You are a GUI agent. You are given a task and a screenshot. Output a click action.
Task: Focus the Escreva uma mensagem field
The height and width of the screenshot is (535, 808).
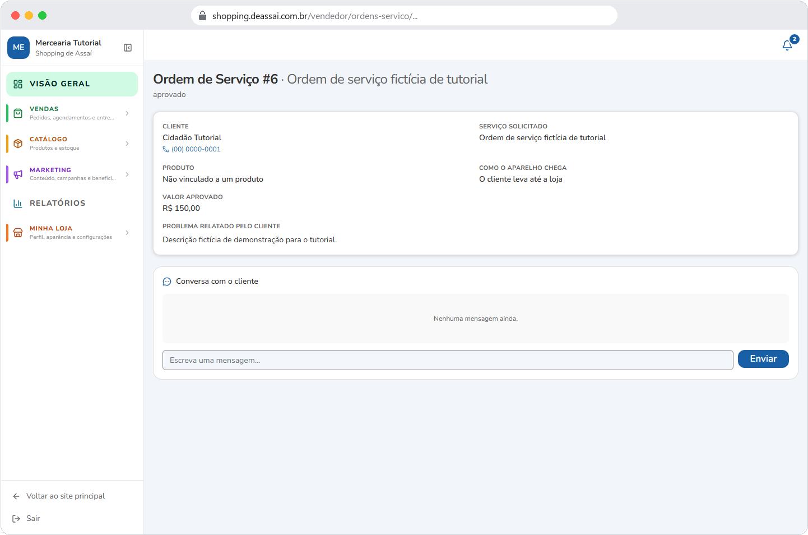448,360
